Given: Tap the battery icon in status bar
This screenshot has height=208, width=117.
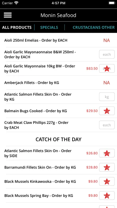Looking at the screenshot, I should click(x=112, y=3).
